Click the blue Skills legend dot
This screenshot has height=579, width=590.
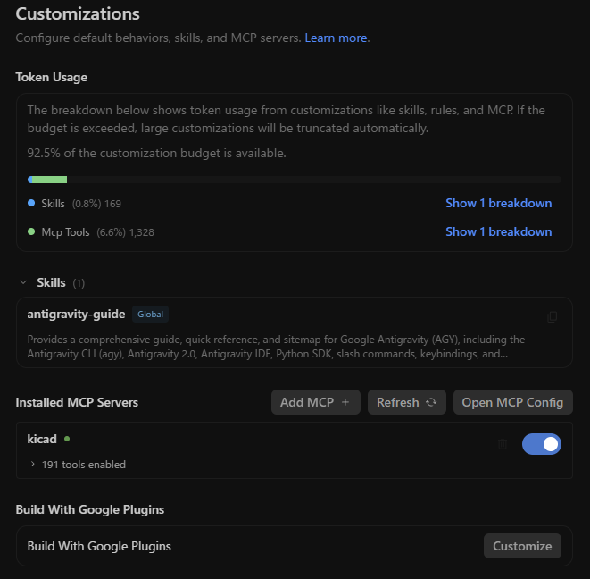pyautogui.click(x=31, y=203)
